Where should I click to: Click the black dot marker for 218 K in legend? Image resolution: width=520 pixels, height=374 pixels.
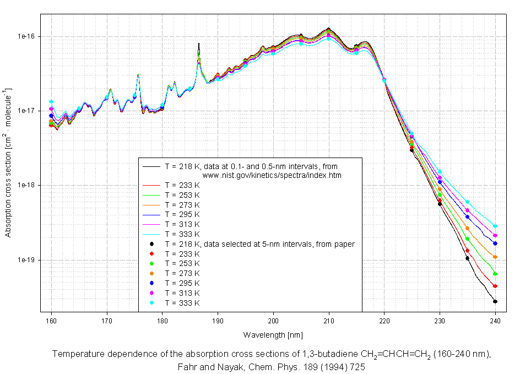tap(151, 244)
